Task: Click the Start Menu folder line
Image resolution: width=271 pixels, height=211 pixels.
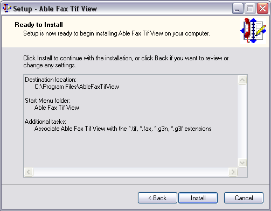Action: click(47, 101)
